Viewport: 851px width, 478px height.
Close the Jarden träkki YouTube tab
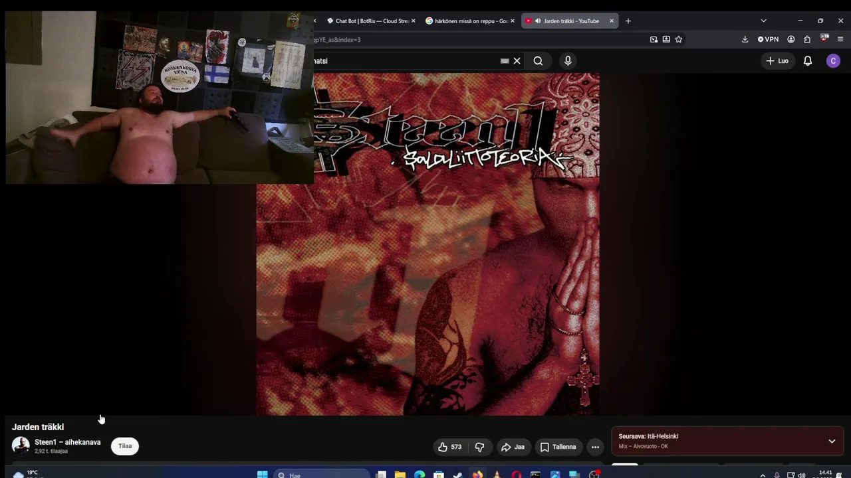tap(612, 21)
